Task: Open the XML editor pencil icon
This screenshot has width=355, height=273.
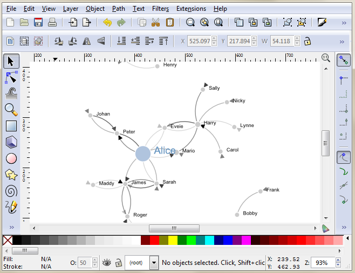Action: pyautogui.click(x=322, y=23)
